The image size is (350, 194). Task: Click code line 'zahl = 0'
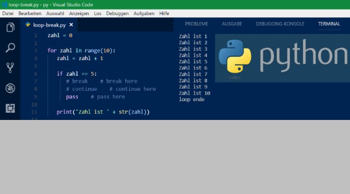point(60,35)
